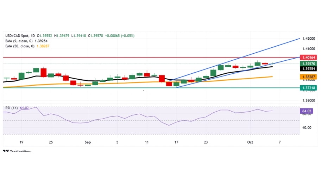Viewport: 321px width, 180px height.
Task: Select the green 1.39570 current price tag
Action: click(x=308, y=64)
